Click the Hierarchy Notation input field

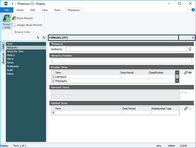click(x=121, y=61)
